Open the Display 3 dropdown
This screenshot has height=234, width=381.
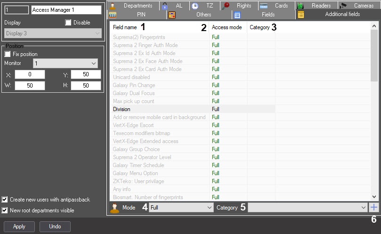coord(53,33)
